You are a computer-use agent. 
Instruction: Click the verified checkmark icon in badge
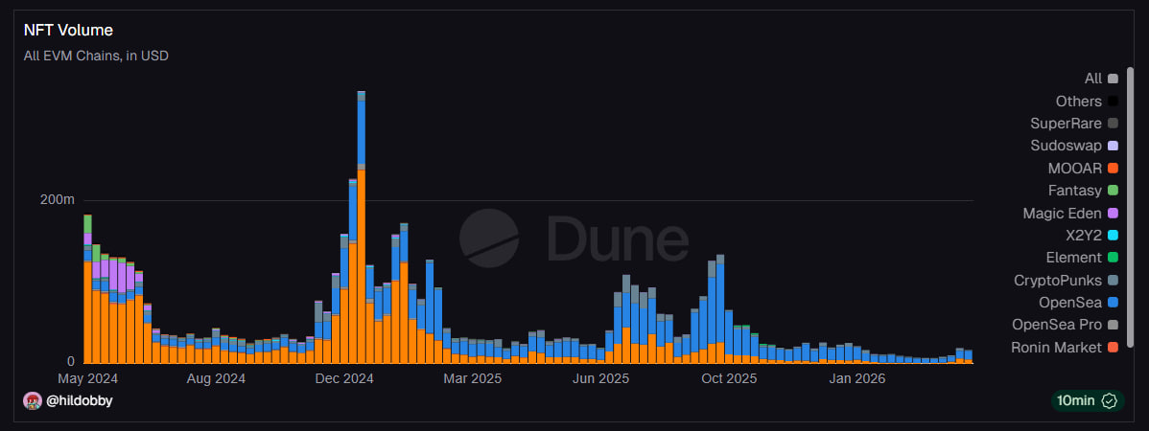tap(1109, 400)
